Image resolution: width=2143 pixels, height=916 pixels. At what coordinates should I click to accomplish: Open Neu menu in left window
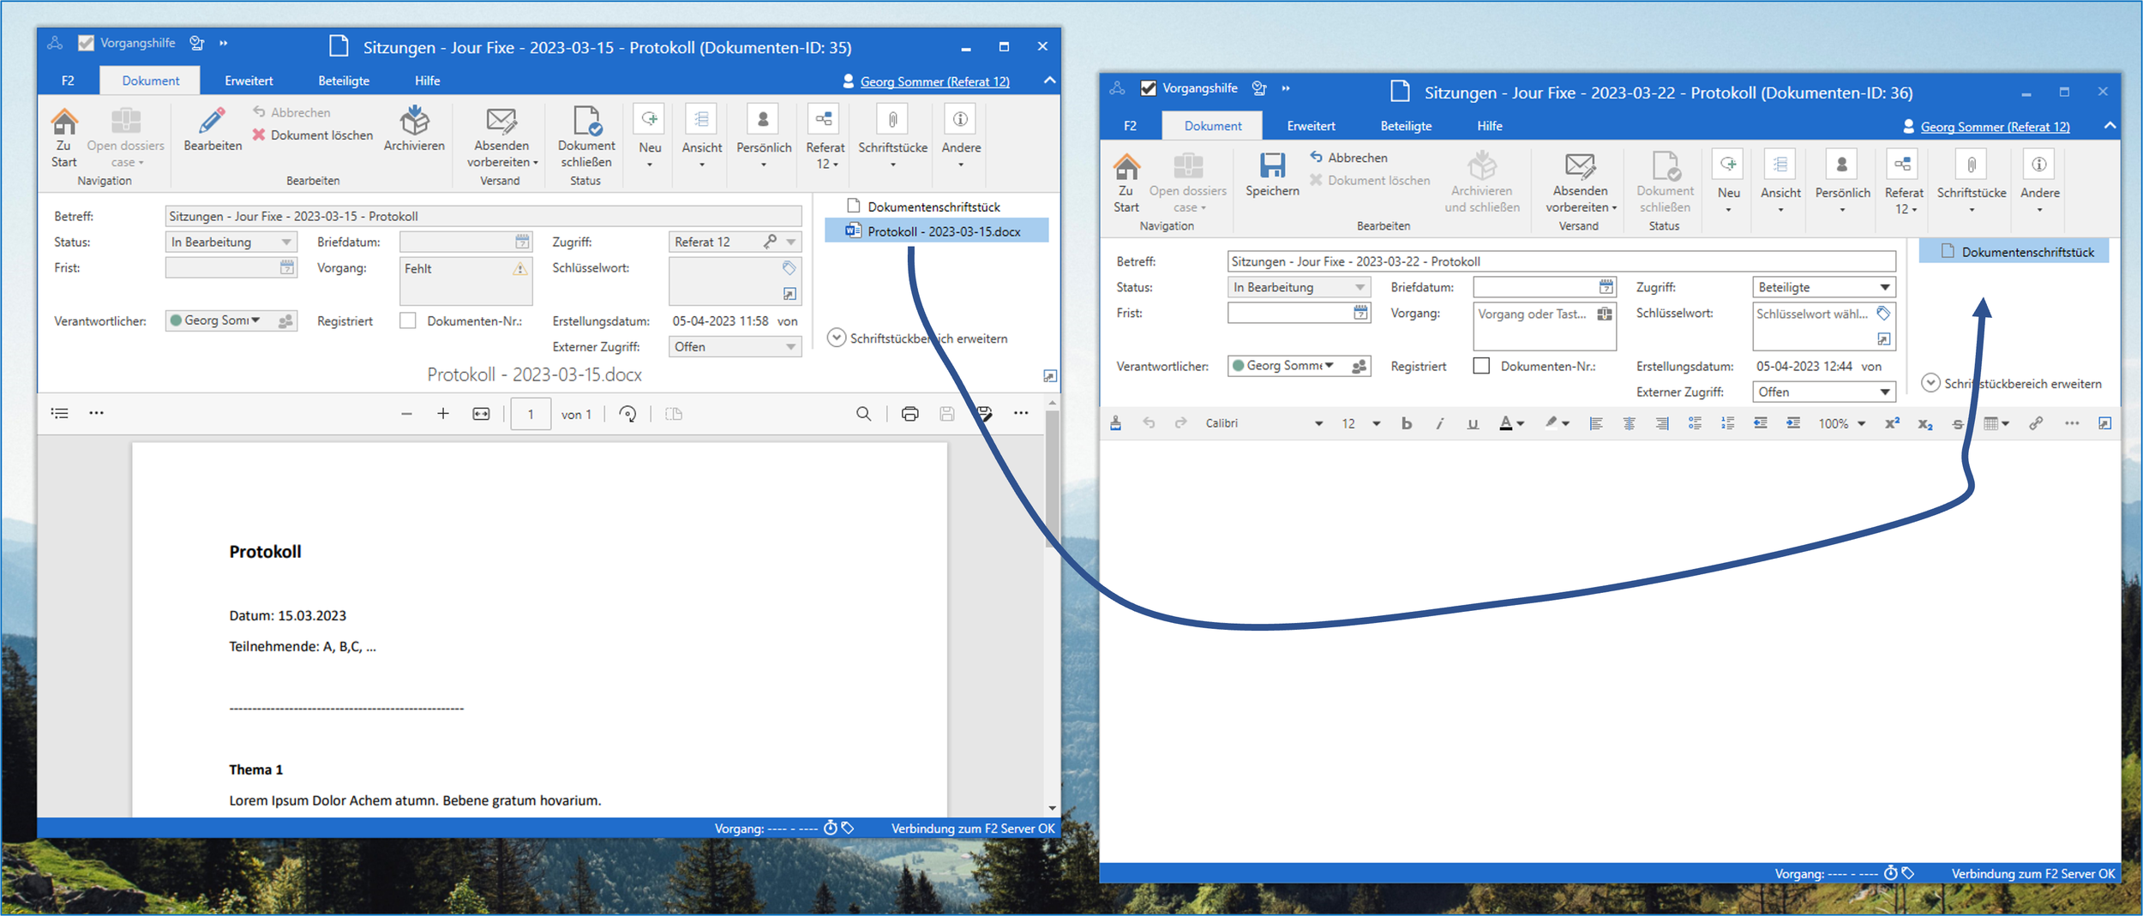[x=650, y=137]
